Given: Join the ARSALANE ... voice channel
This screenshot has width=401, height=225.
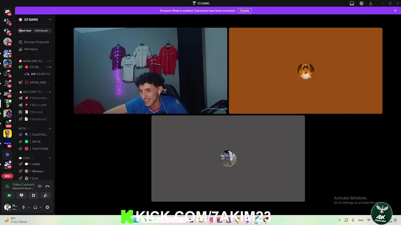Looking at the screenshot, I should [35, 82].
